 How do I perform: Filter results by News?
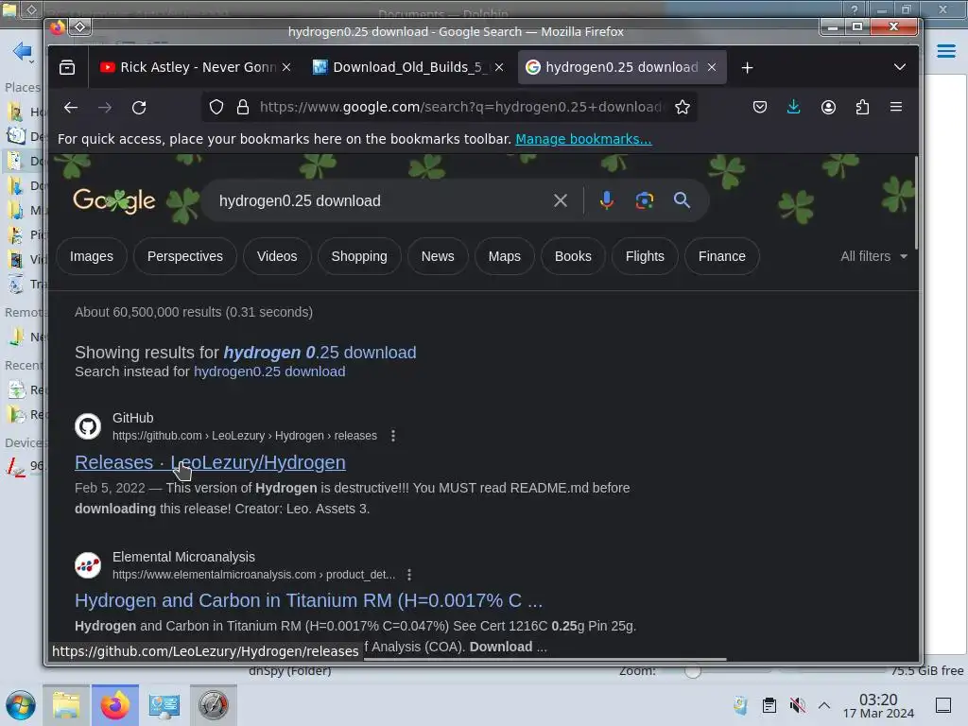point(438,256)
